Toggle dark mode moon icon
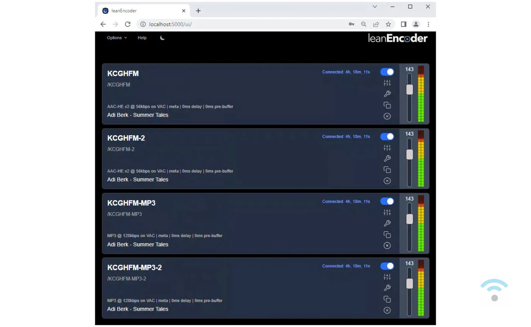The width and height of the screenshot is (531, 327). pos(162,38)
